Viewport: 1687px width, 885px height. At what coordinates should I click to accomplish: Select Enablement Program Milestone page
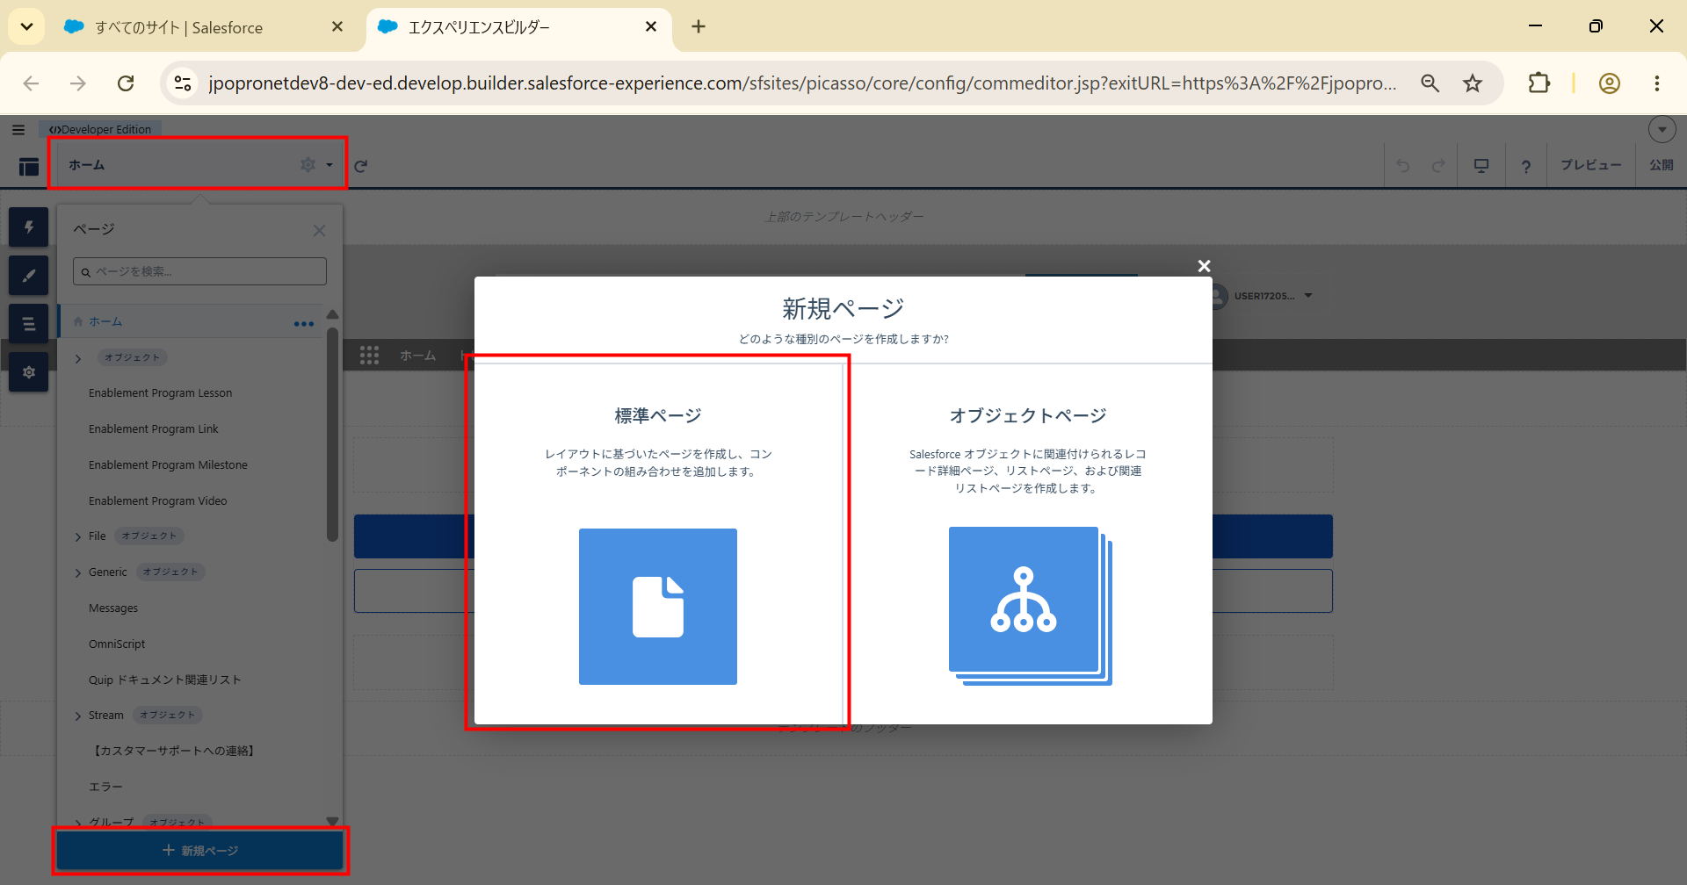(168, 465)
